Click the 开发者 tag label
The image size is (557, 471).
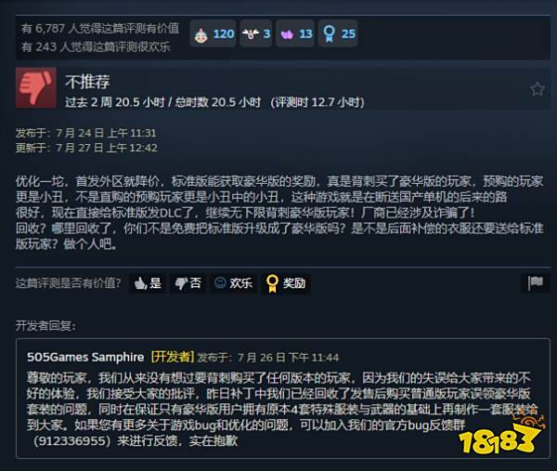click(173, 357)
